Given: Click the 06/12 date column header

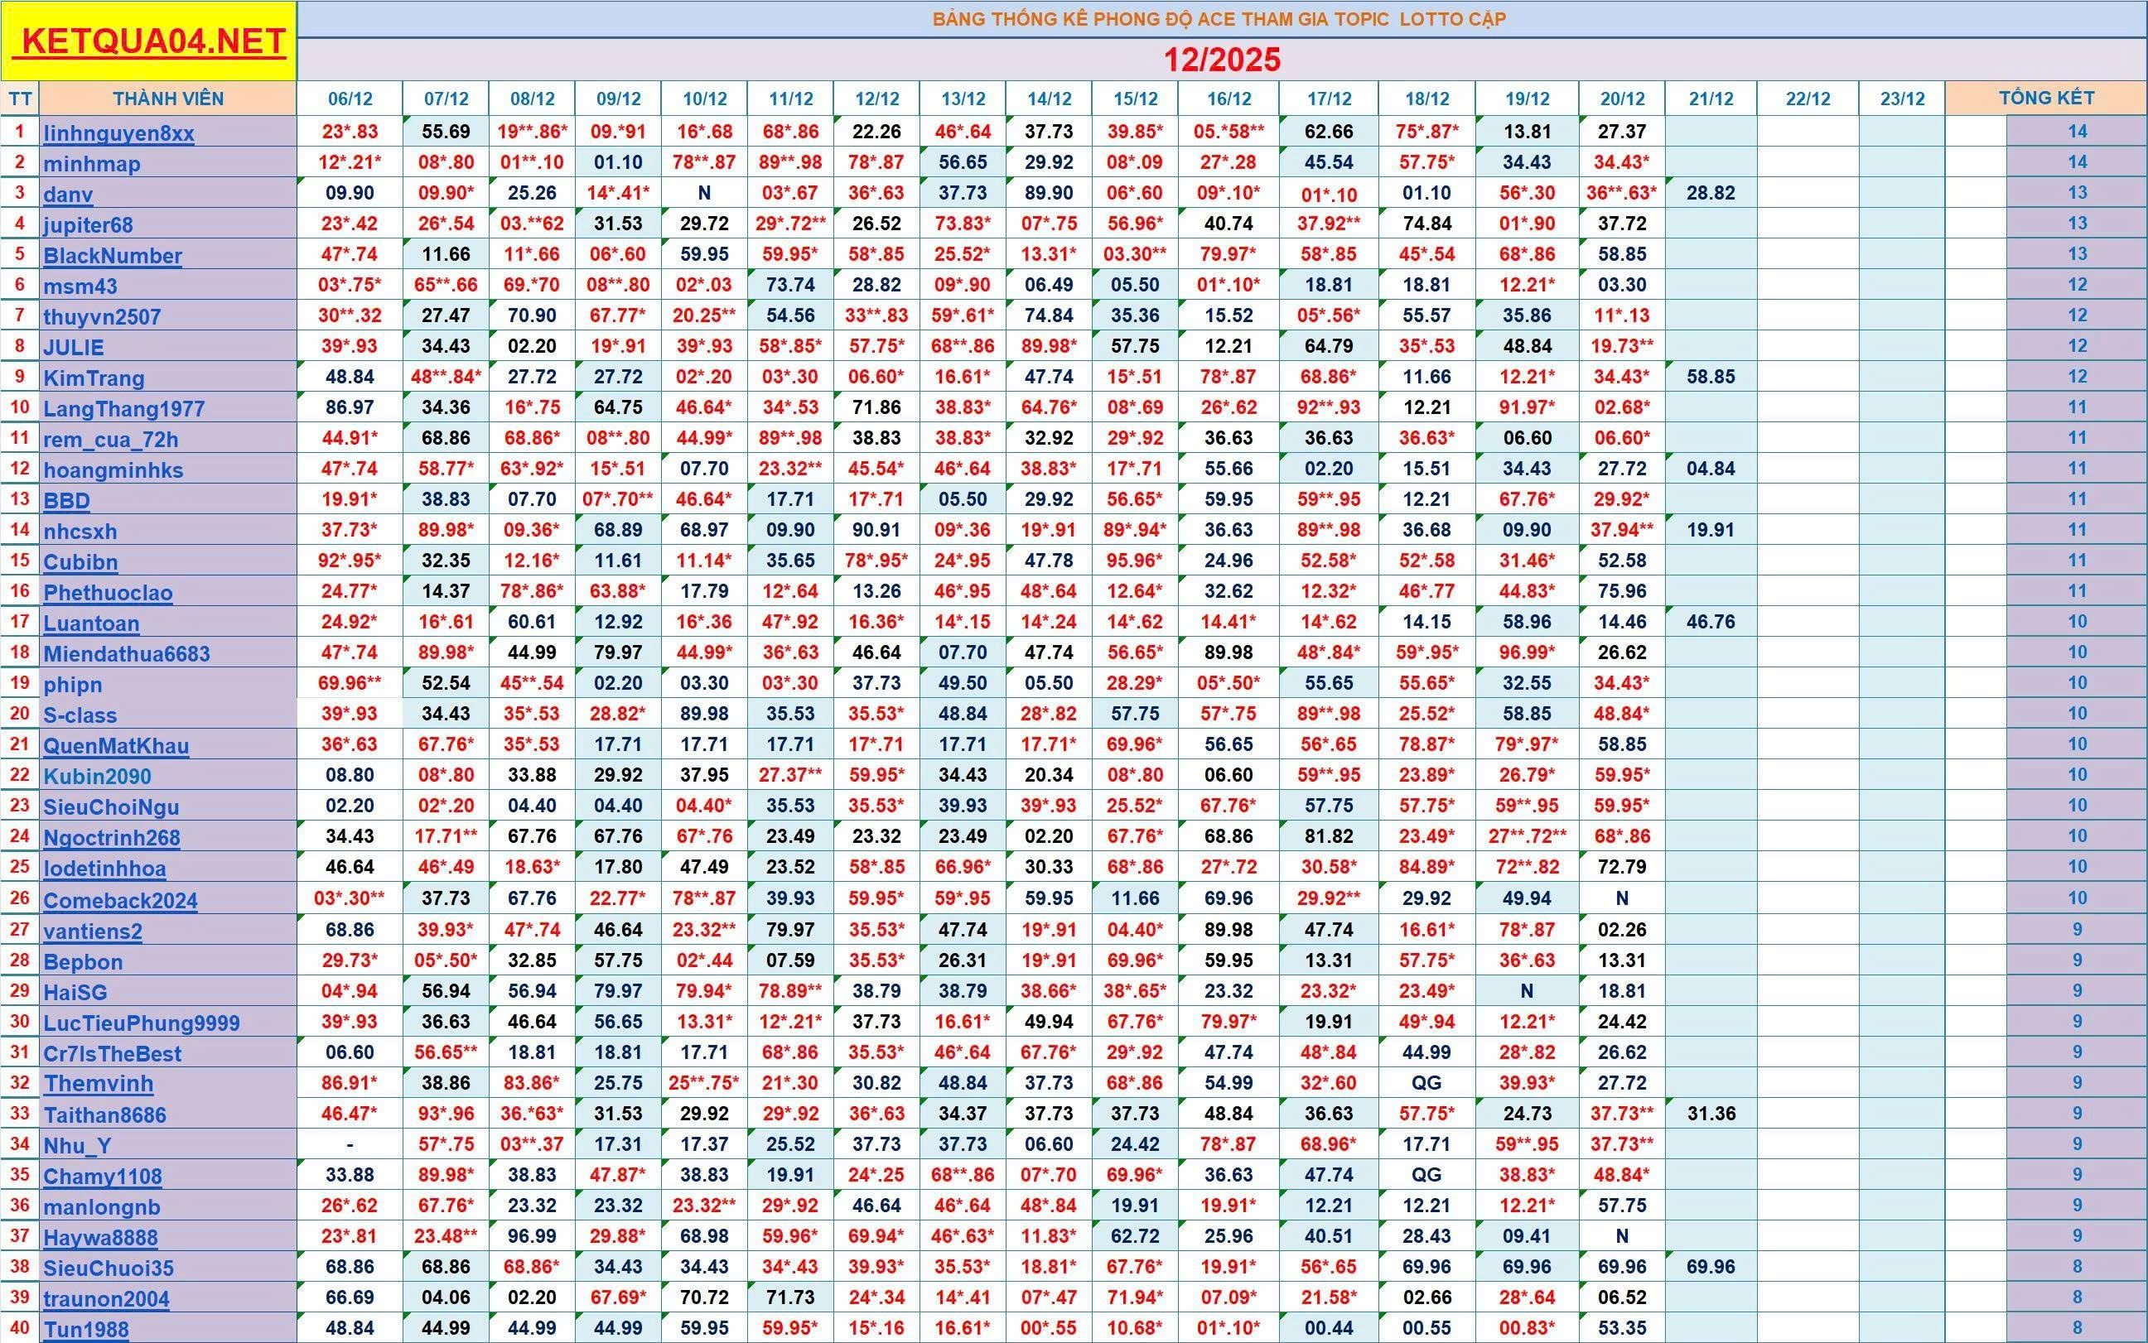Looking at the screenshot, I should pyautogui.click(x=350, y=99).
